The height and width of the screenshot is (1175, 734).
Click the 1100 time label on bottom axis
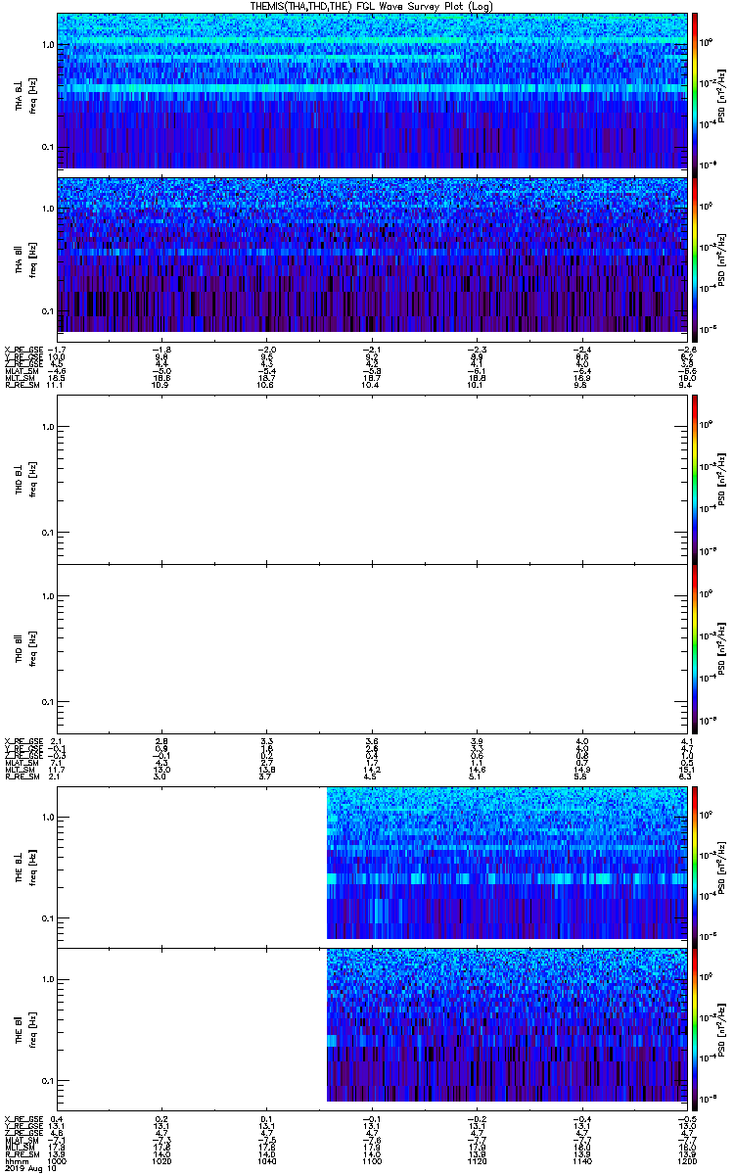tap(371, 1159)
